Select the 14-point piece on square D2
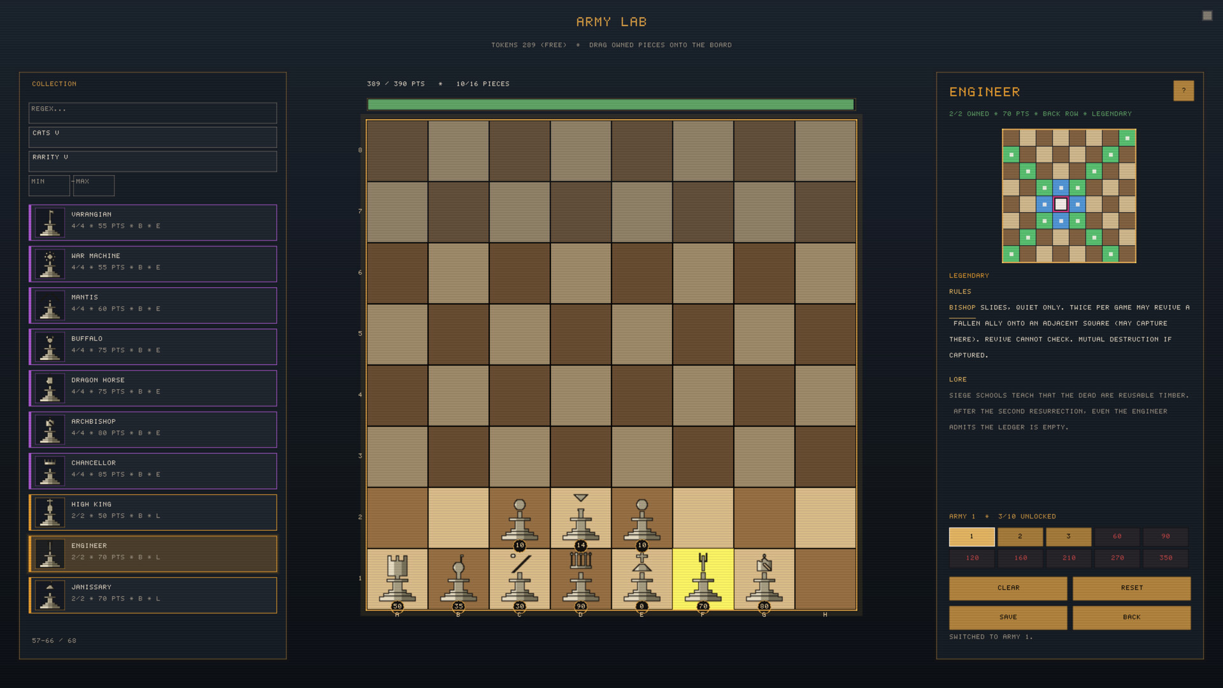Image resolution: width=1223 pixels, height=688 pixels. pos(580,519)
